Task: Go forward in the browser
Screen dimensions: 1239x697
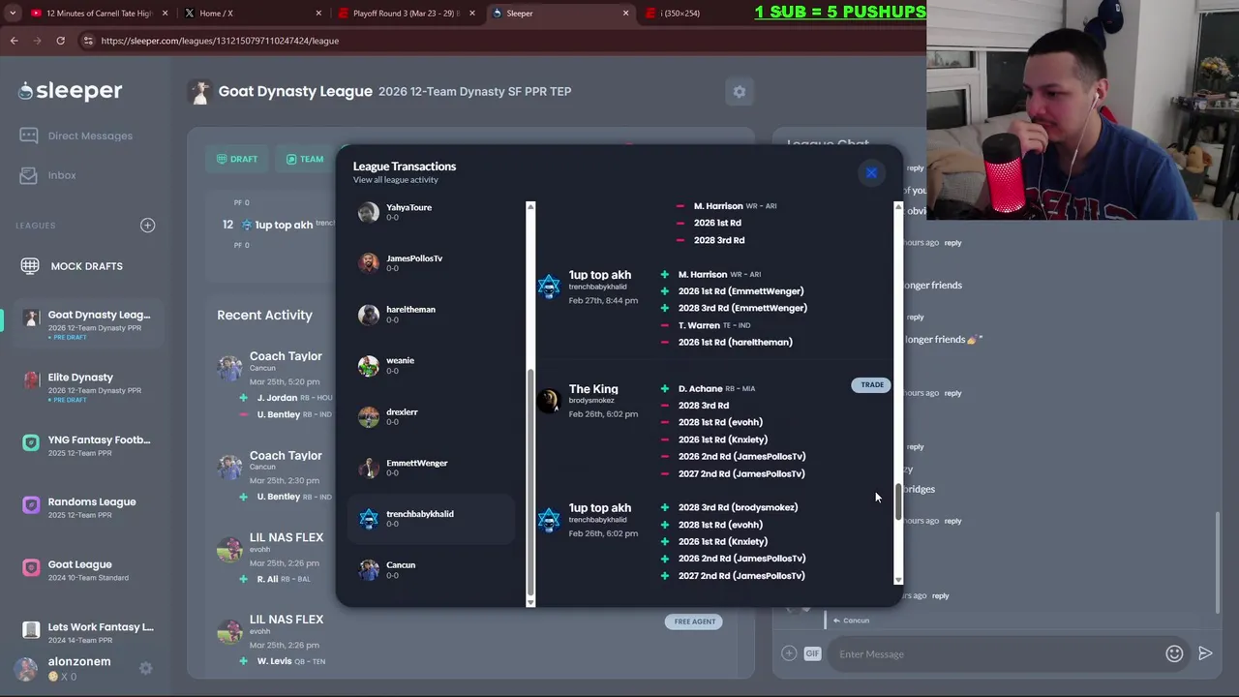Action: click(x=37, y=41)
